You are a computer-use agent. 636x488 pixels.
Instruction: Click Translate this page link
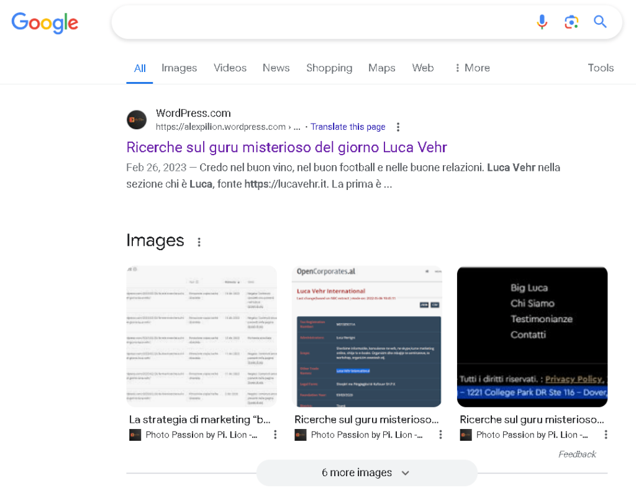tap(348, 127)
